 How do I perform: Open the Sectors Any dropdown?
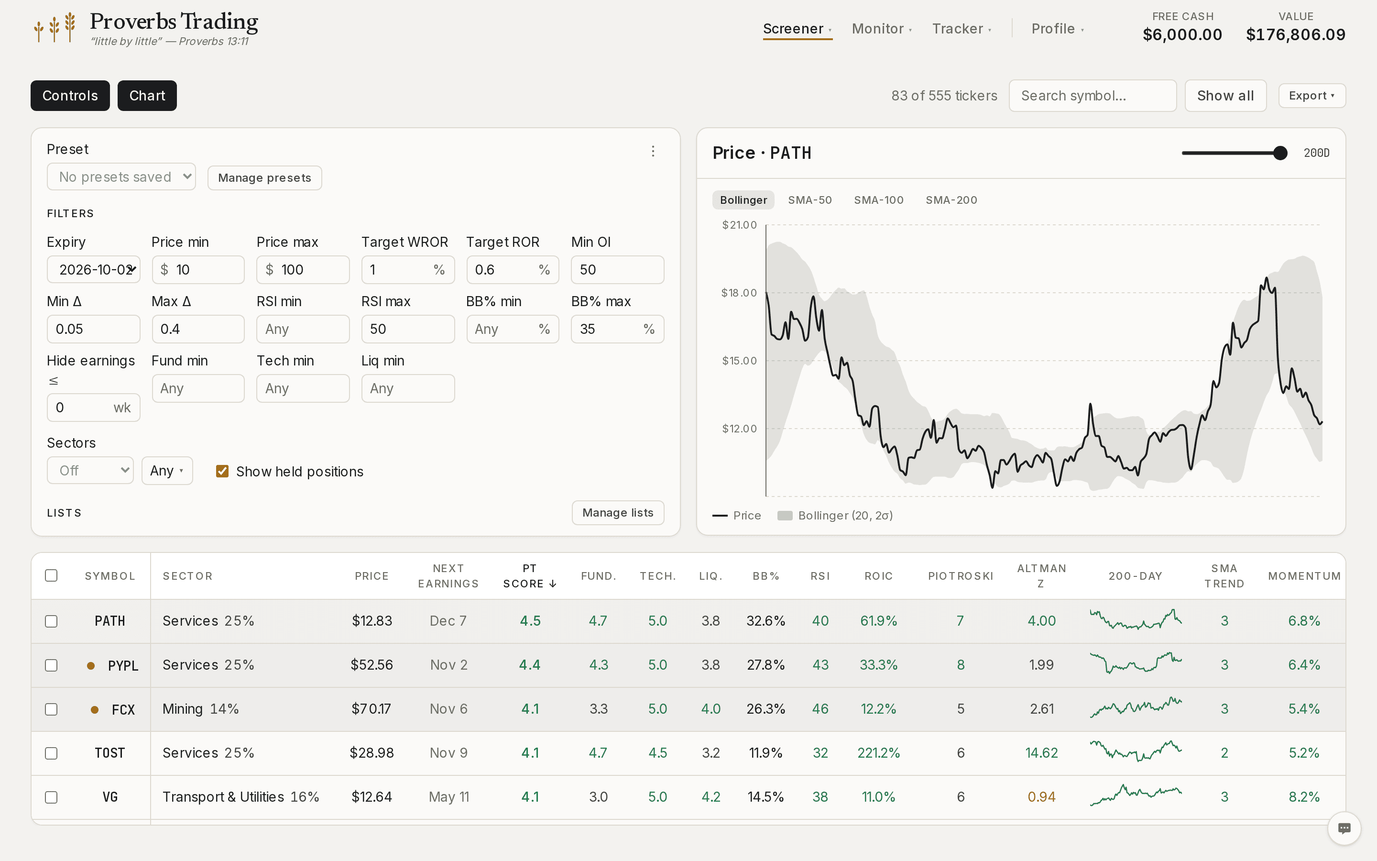(167, 470)
